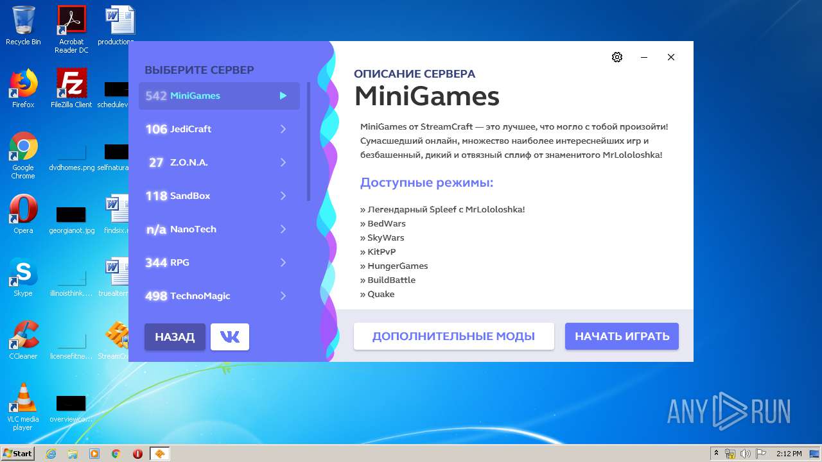Open the CCleaner desktop icon

[23, 339]
